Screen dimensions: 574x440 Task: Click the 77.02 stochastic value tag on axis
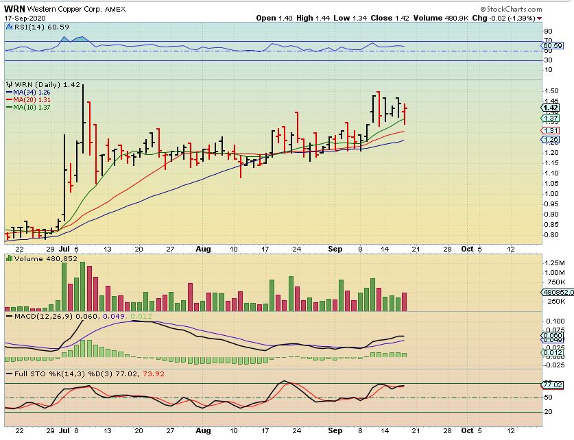click(x=553, y=384)
